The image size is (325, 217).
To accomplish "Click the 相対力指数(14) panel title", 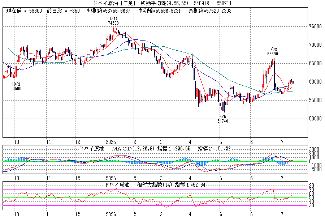I will (153, 184).
